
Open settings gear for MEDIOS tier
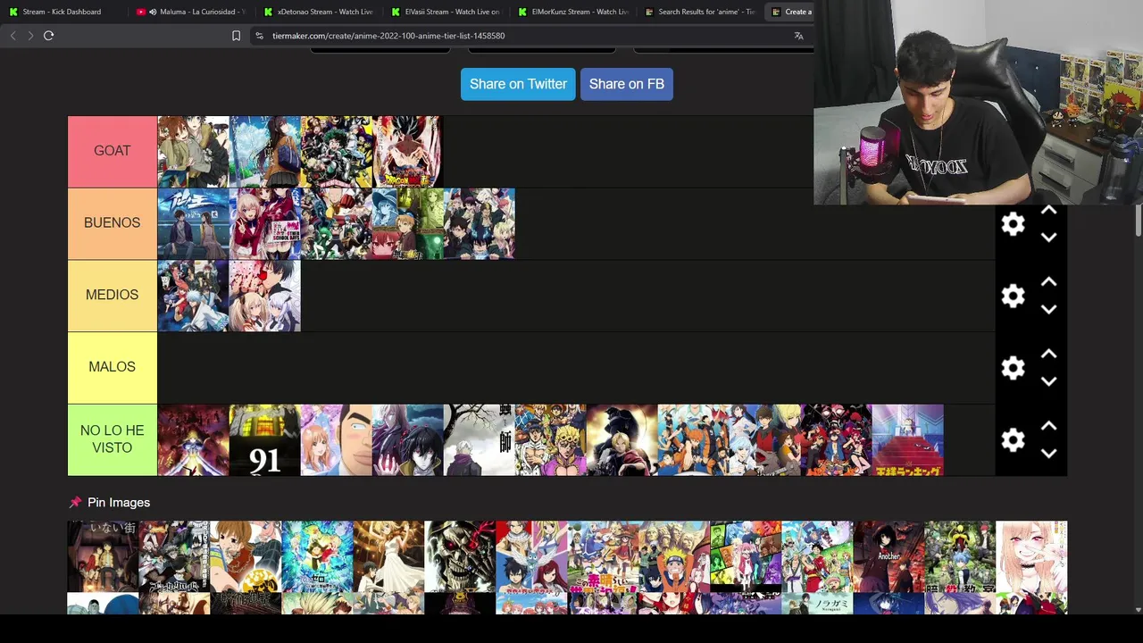[1013, 296]
